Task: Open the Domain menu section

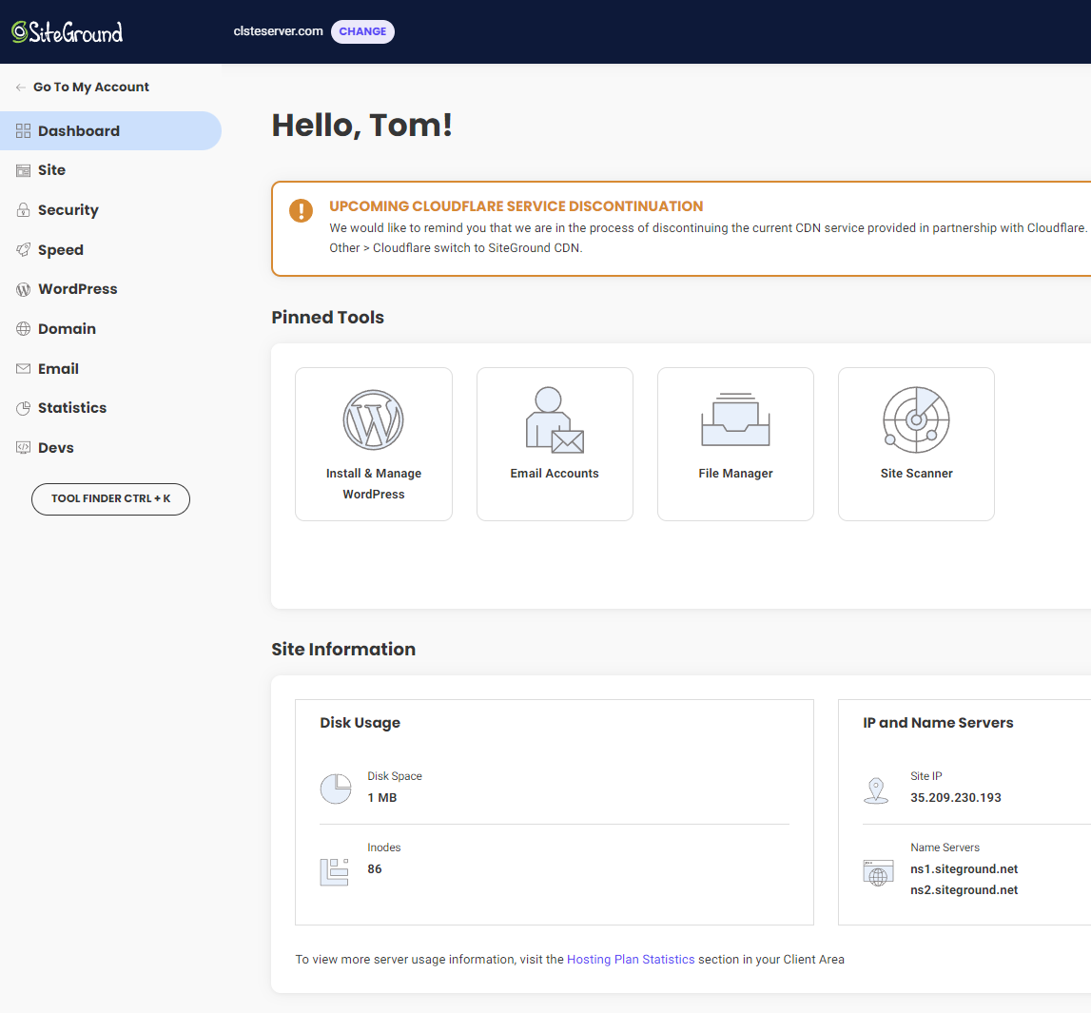Action: point(67,328)
